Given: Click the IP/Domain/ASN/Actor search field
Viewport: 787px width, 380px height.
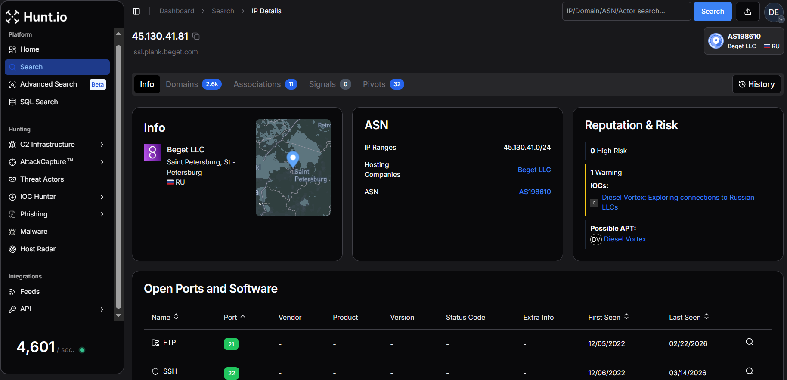Looking at the screenshot, I should [x=626, y=11].
